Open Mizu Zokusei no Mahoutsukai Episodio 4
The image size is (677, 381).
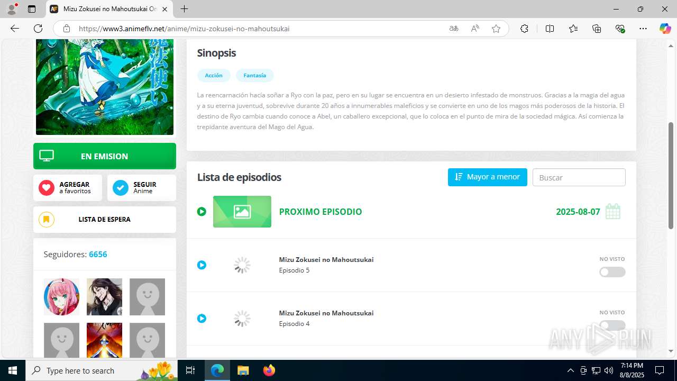[326, 319]
